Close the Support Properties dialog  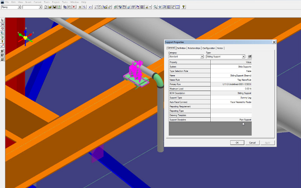click(x=274, y=42)
